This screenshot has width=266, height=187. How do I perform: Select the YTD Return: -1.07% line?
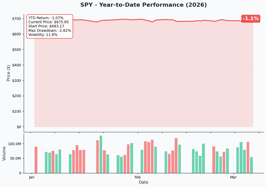tap(46, 18)
